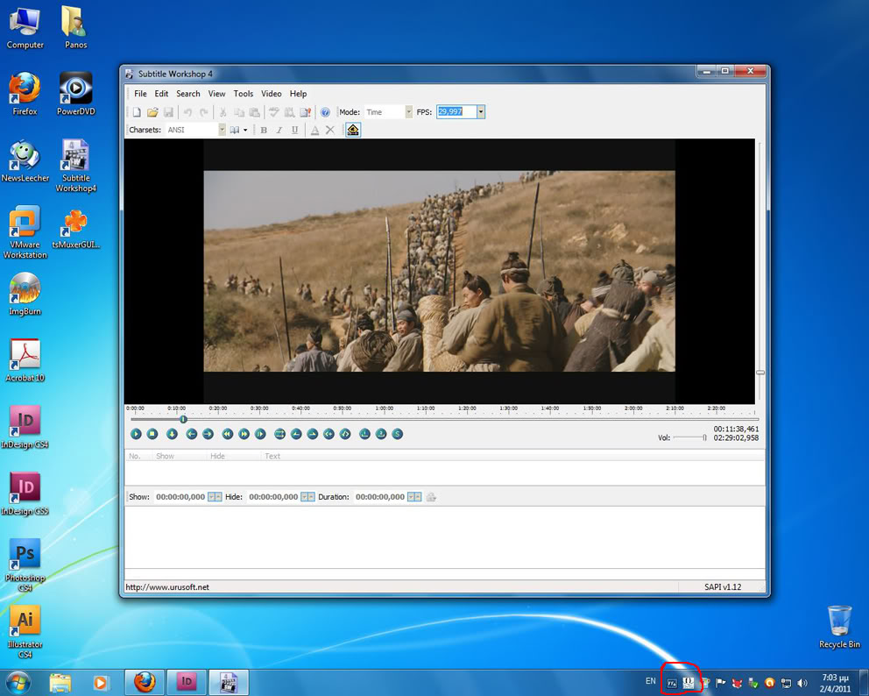Click the blue Help question mark icon
Screen dimensions: 869x696
325,112
